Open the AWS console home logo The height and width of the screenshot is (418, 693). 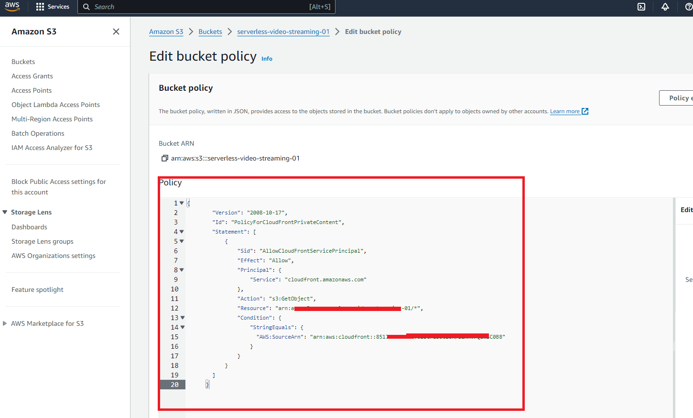[12, 6]
